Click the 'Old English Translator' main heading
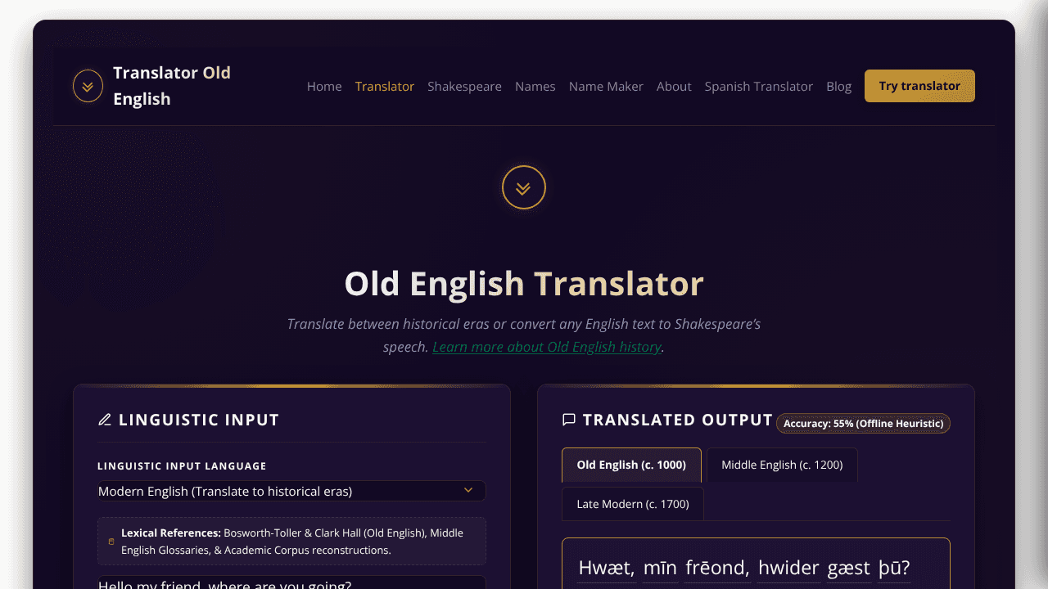Viewport: 1048px width, 589px height. [524, 284]
